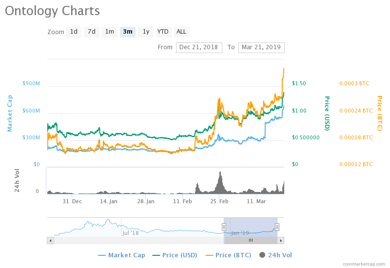Click the navigator scrollbar thumb
Image resolution: width=390 pixels, height=268 pixels.
point(251,240)
